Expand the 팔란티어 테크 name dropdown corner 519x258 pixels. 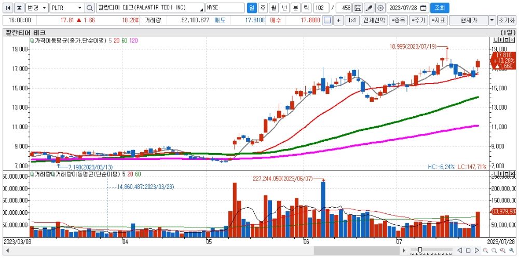pyautogui.click(x=202, y=9)
